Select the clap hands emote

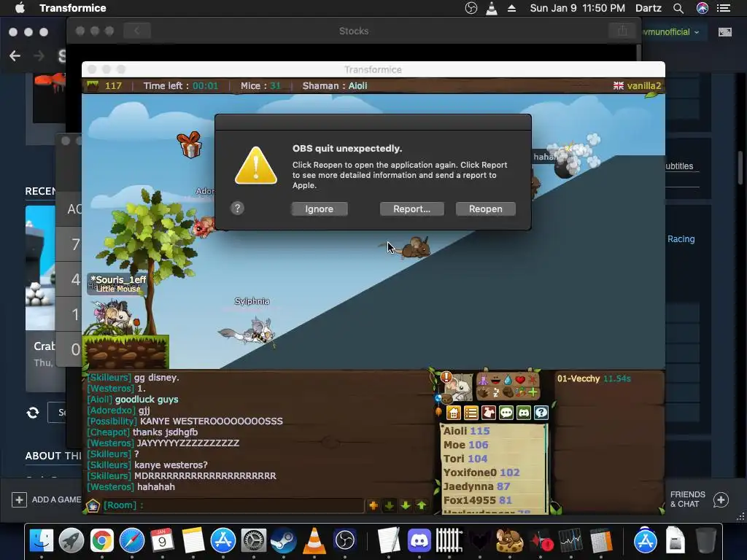(483, 392)
